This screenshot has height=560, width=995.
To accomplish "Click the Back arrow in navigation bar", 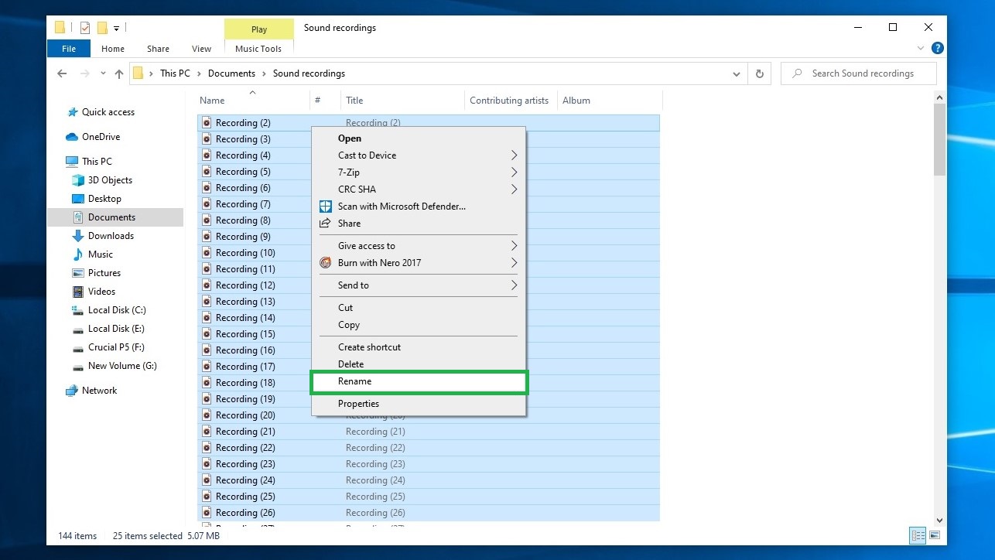I will pyautogui.click(x=63, y=73).
